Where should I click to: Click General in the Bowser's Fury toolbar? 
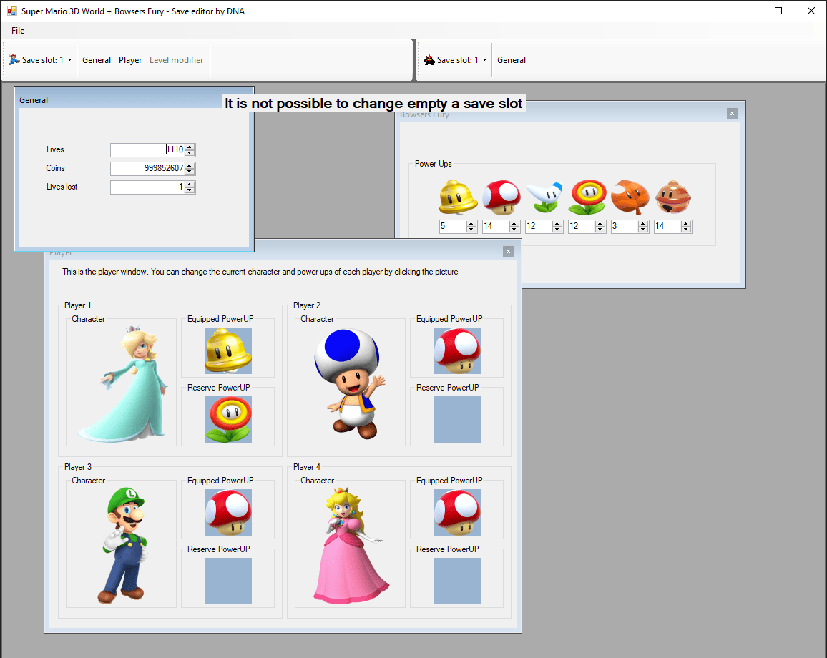point(512,60)
